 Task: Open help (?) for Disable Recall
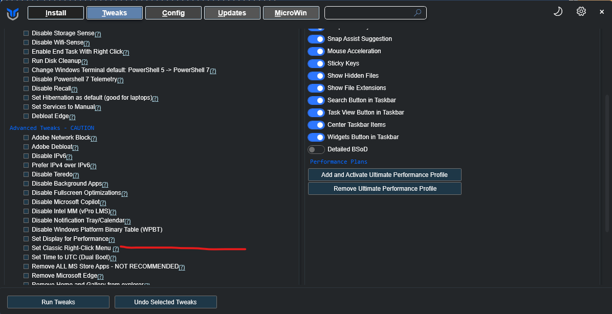pos(74,89)
